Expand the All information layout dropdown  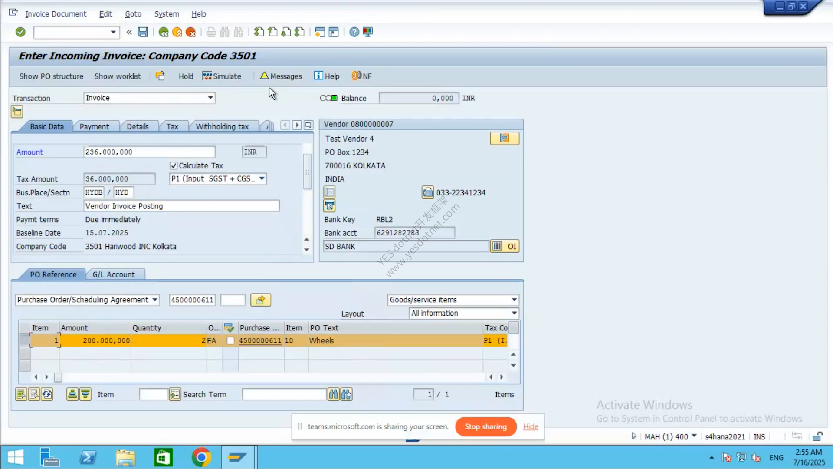click(x=514, y=313)
